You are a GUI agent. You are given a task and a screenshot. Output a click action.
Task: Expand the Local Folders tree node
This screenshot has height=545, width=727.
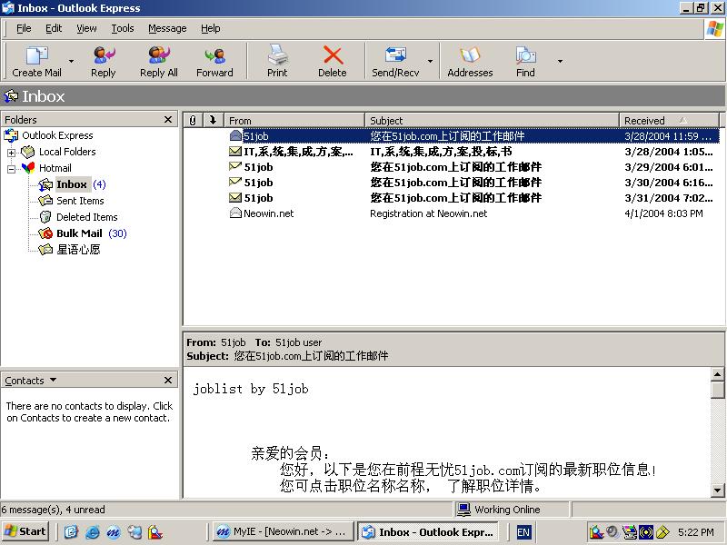[11, 153]
